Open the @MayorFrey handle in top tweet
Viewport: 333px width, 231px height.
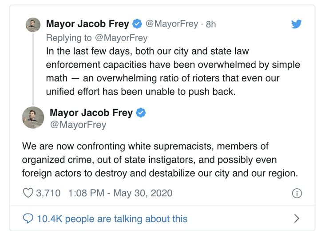(171, 24)
